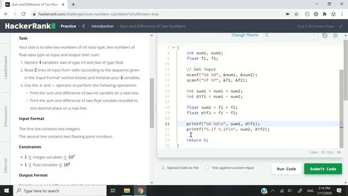Image resolution: width=348 pixels, height=196 pixels.
Task: Place cursor on the 'float f1, f2;' line
Action: coord(202,58)
